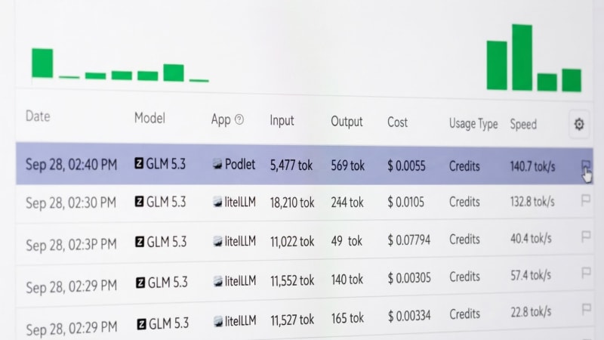Click the $ 0.07794 cost cell
Screen dimensions: 604x340
(408, 240)
